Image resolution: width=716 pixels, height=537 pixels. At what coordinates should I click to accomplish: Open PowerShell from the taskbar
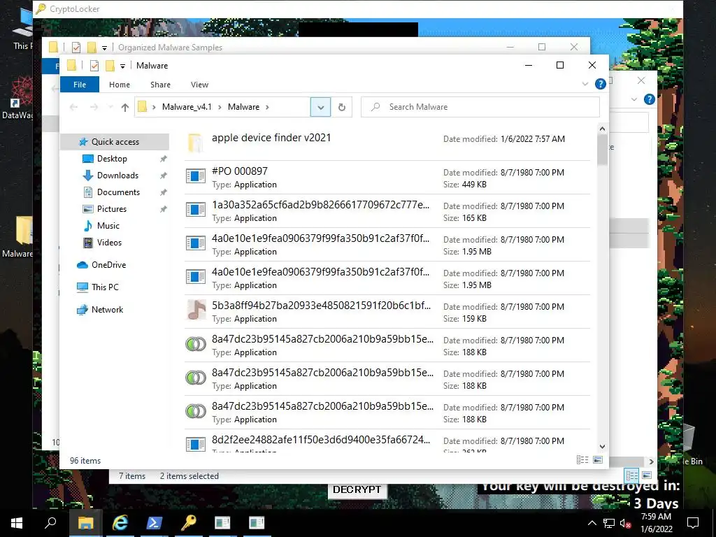pos(154,523)
